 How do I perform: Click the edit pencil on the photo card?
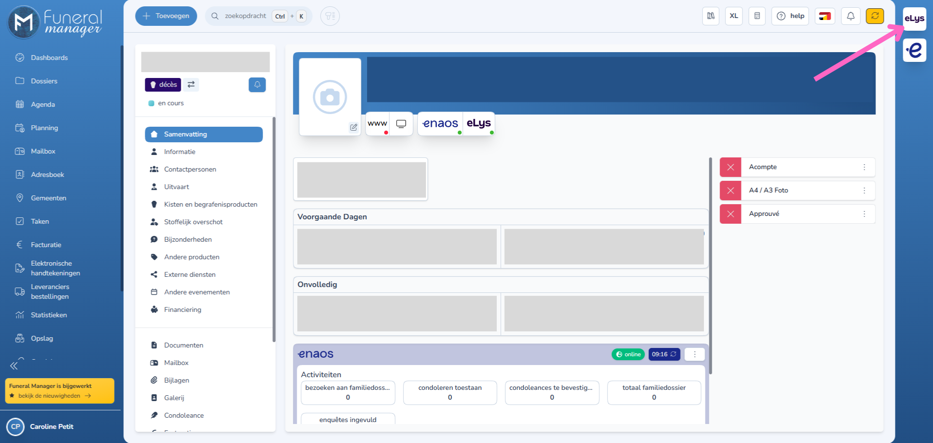click(354, 127)
